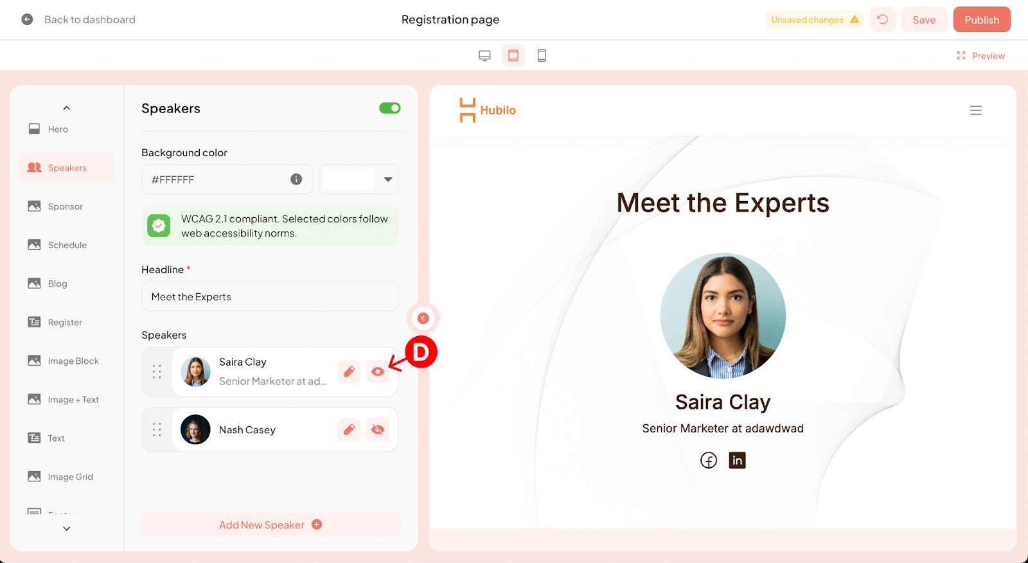Click the LinkedIn icon under Saira Clay

737,460
